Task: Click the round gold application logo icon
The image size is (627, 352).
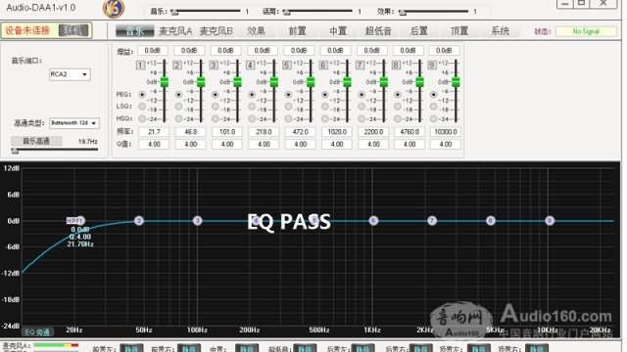Action: click(114, 9)
